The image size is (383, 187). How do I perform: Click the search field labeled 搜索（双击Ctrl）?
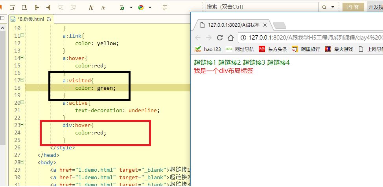[x=262, y=7]
